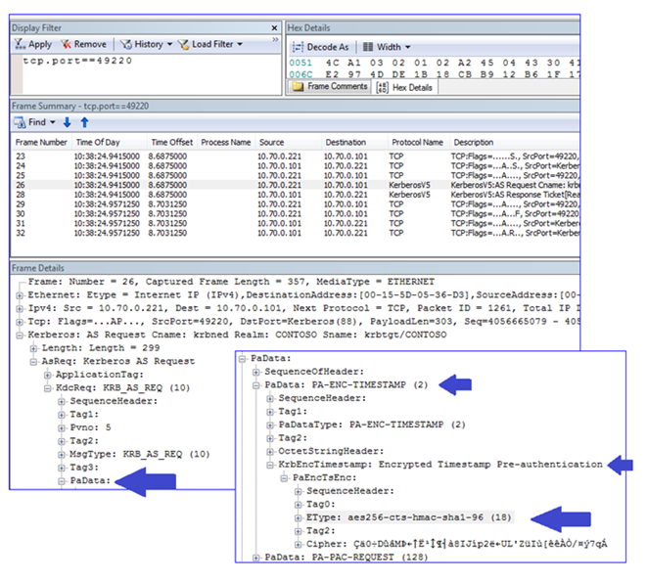Viewport: 647px width, 582px height.
Task: Switch to the Frame Comments tab
Action: pos(329,87)
